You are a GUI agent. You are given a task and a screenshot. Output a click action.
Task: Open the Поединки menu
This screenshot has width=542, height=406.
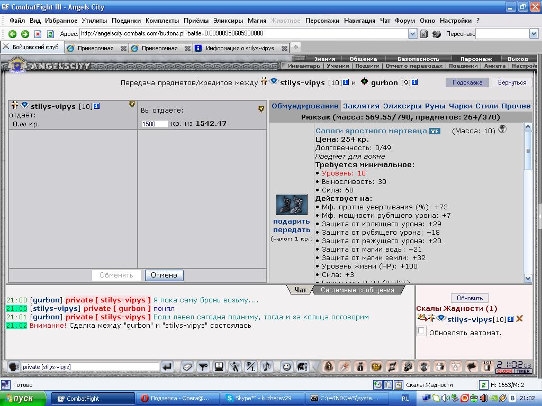(126, 21)
